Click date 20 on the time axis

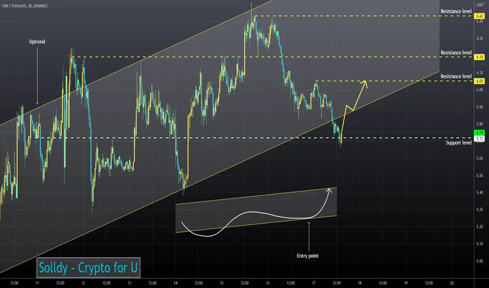click(x=452, y=283)
